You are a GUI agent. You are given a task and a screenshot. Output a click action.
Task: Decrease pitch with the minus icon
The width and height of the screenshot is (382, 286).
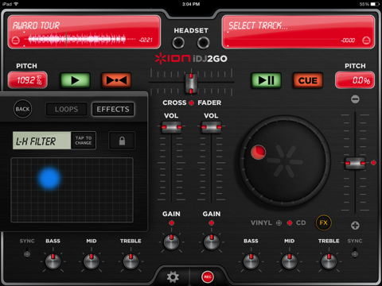355,99
